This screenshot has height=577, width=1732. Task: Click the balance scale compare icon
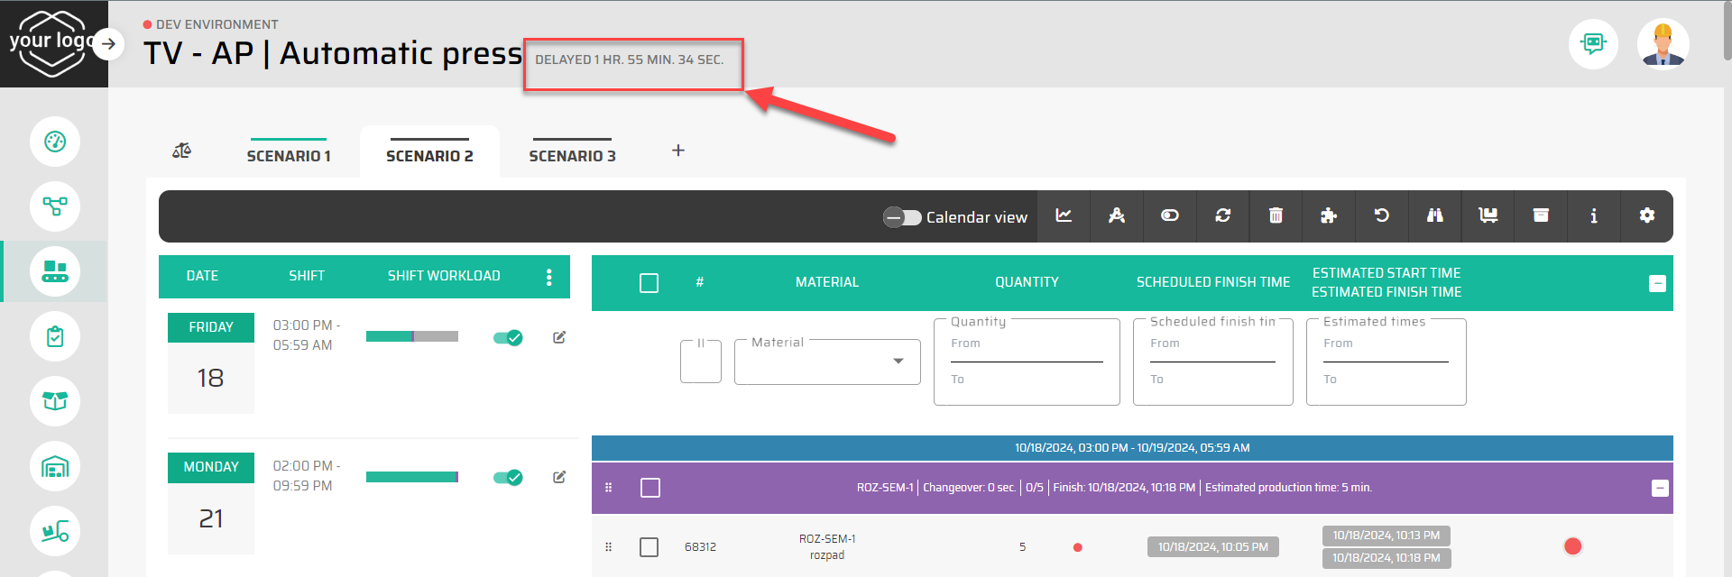pyautogui.click(x=181, y=151)
